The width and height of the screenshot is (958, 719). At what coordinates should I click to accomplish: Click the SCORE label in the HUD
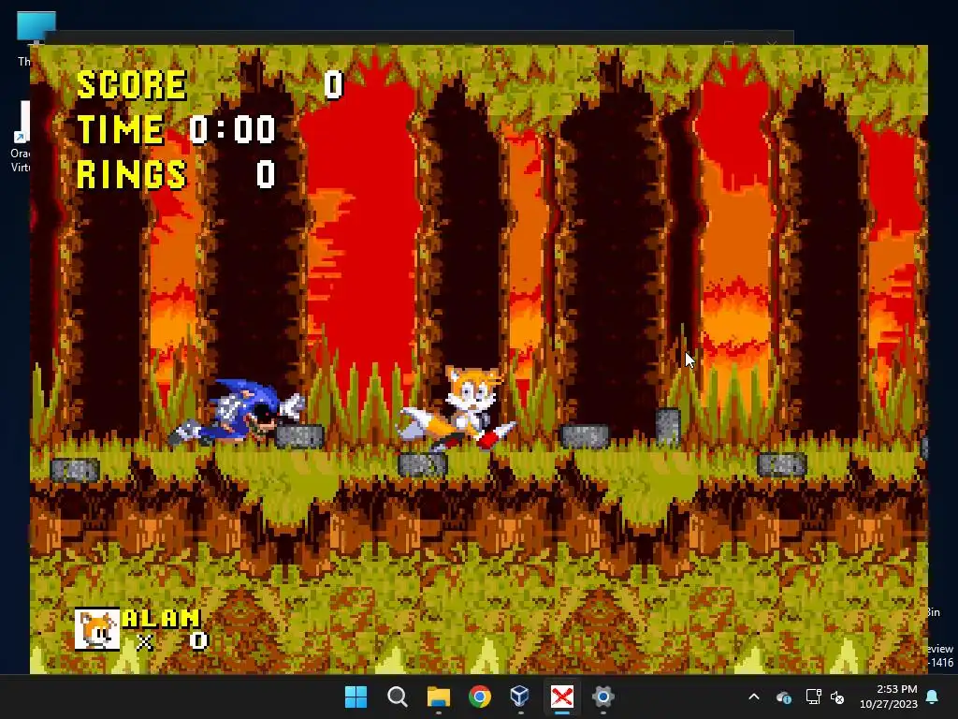coord(131,84)
